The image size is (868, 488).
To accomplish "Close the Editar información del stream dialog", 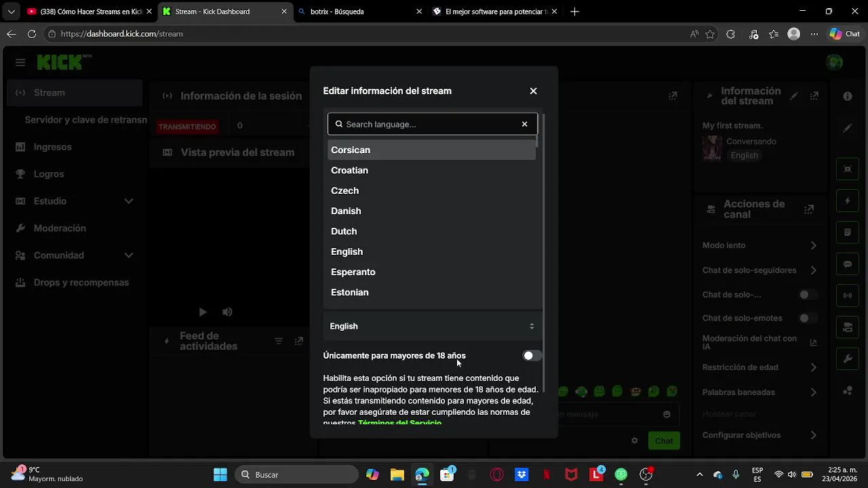I will [533, 91].
